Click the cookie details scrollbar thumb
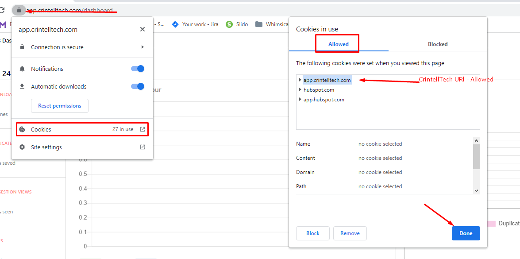Viewport: 520px width, 259px height. [x=477, y=157]
